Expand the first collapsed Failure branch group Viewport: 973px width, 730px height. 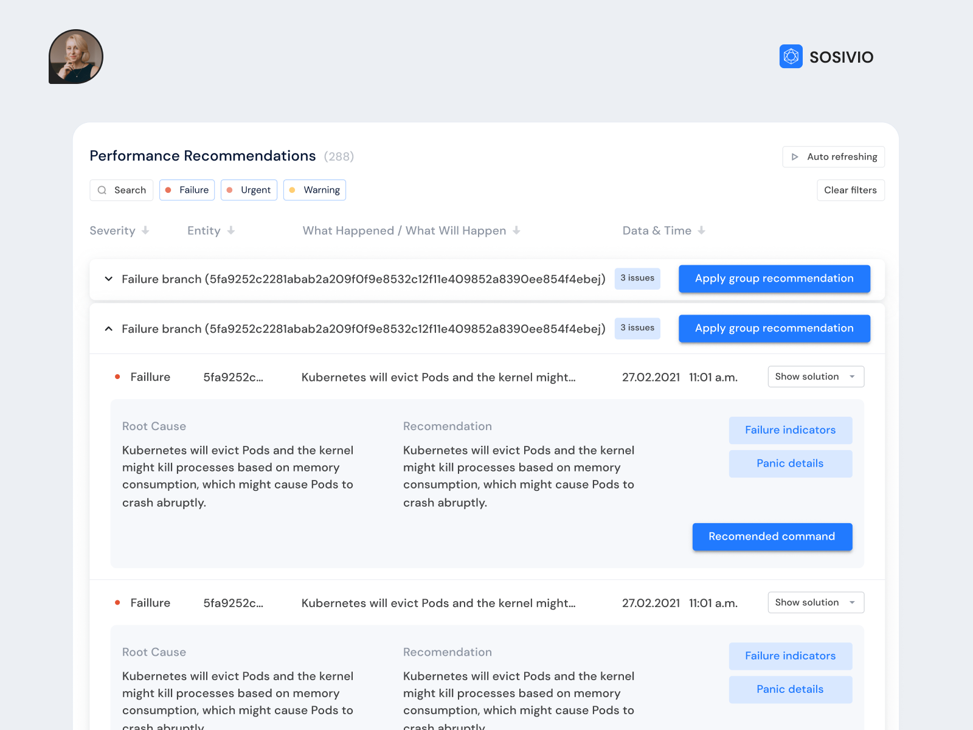[109, 279]
